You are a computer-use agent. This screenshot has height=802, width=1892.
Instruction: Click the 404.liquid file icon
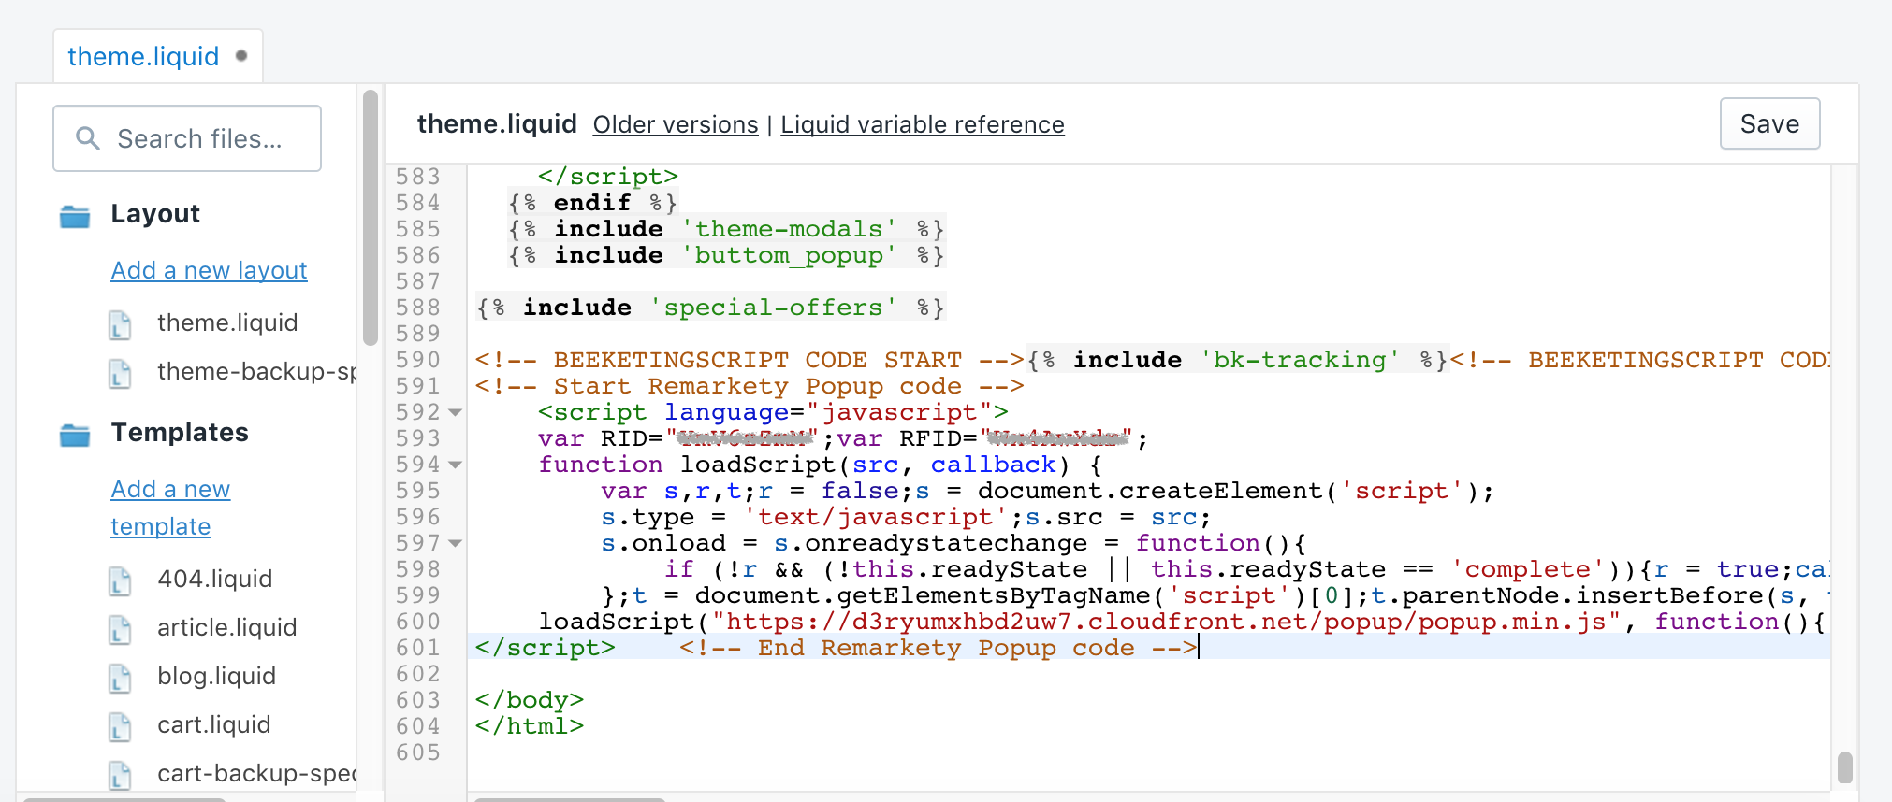(120, 580)
